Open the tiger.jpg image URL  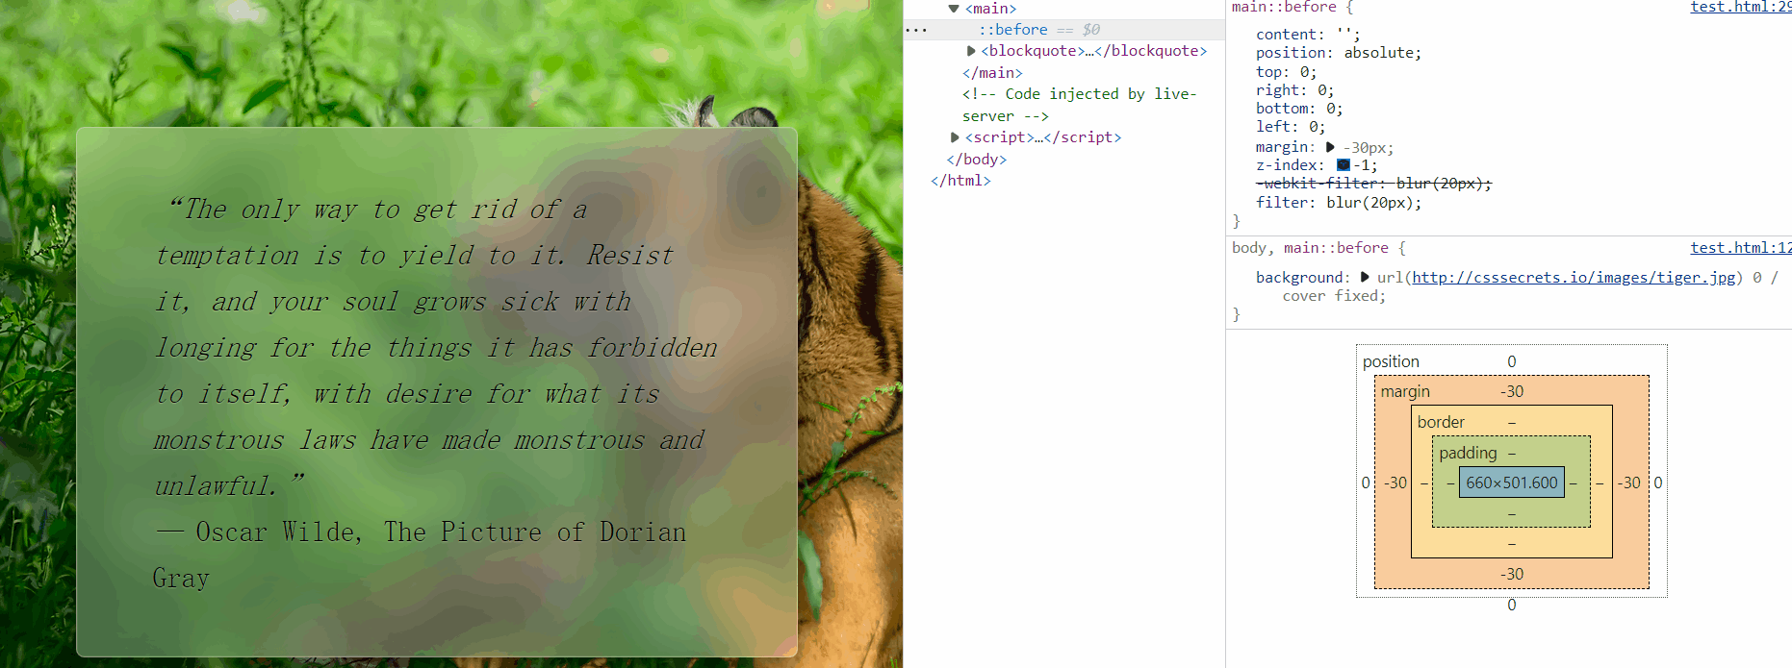point(1574,277)
